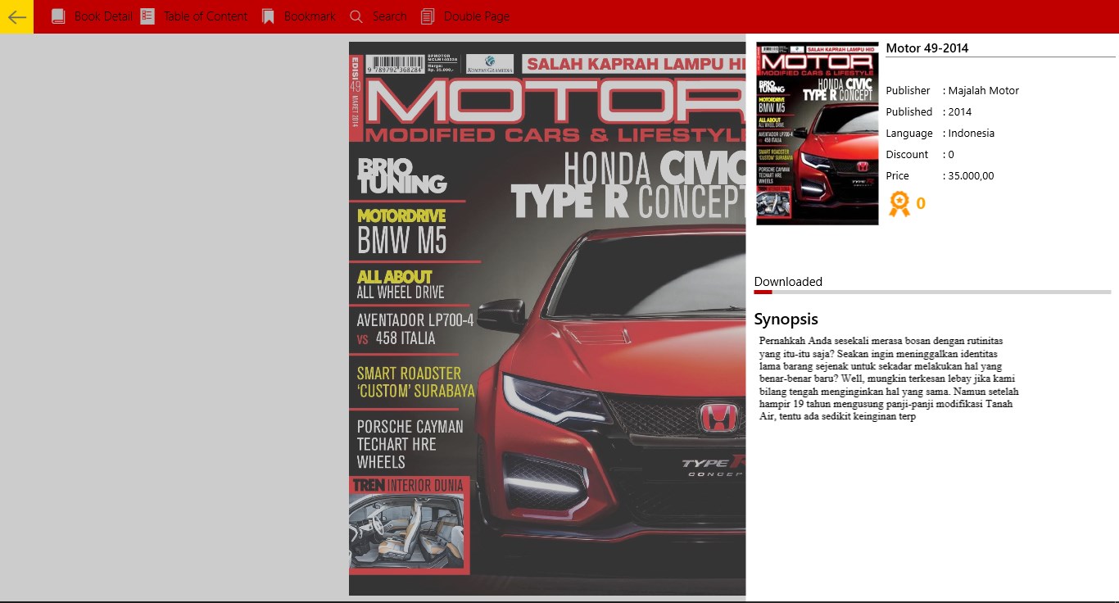Viewport: 1119px width, 603px height.
Task: Click the Bookmark ribbon icon
Action: point(268,16)
